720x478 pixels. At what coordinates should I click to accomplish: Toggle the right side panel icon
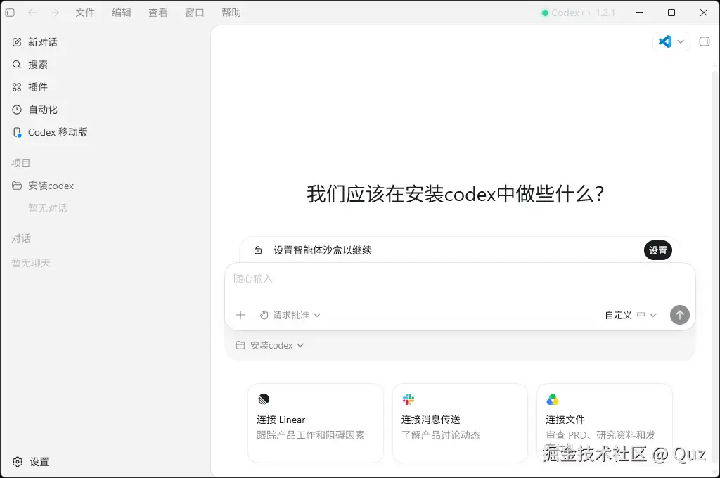pos(705,41)
